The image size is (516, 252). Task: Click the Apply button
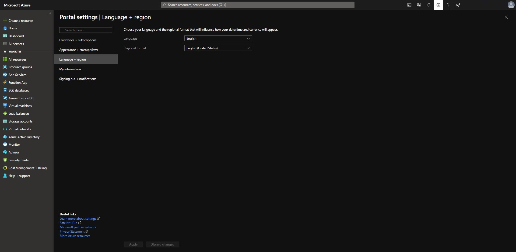[133, 244]
